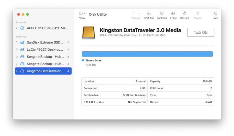
Task: Expand the second Seagate Backup+ Hub disk
Action: (17, 64)
